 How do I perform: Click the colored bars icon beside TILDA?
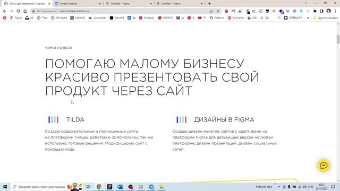(x=53, y=120)
